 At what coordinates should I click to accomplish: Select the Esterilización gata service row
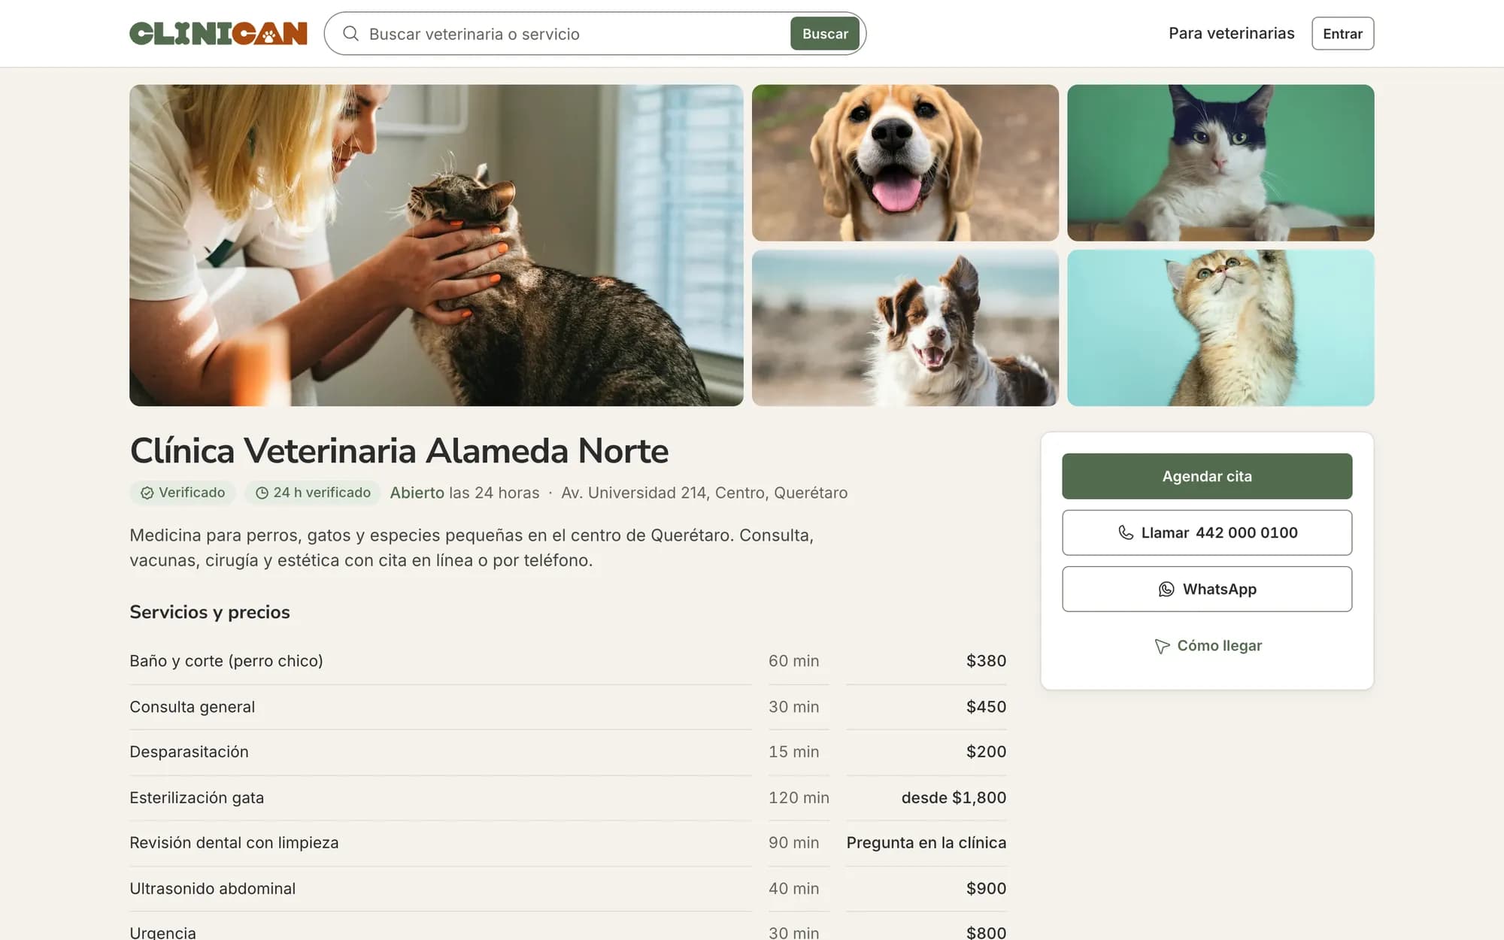click(568, 798)
